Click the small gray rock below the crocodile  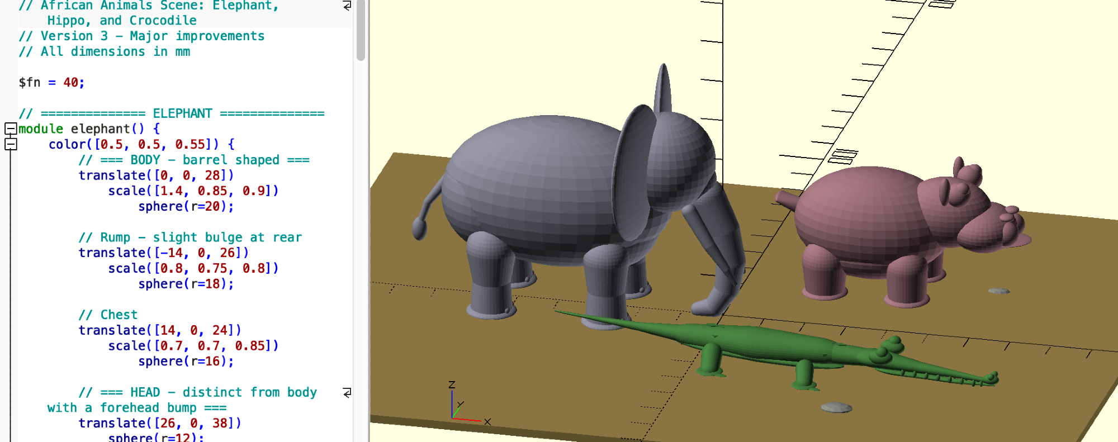836,407
